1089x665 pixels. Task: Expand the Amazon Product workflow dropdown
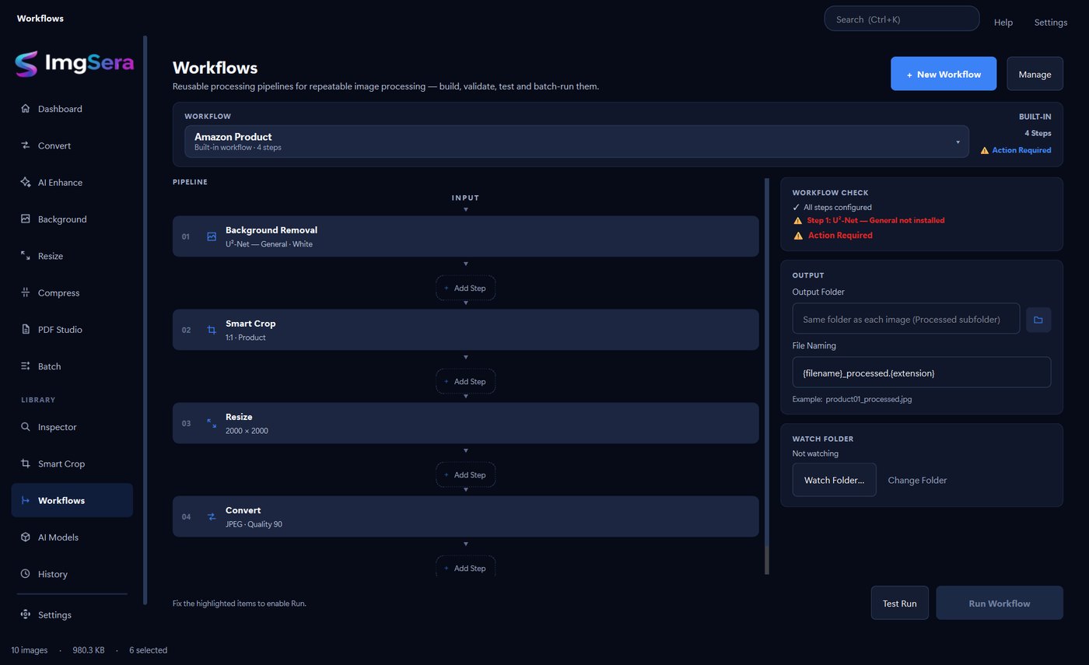pyautogui.click(x=576, y=142)
